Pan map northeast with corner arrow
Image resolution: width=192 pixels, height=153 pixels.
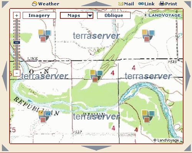(187, 5)
